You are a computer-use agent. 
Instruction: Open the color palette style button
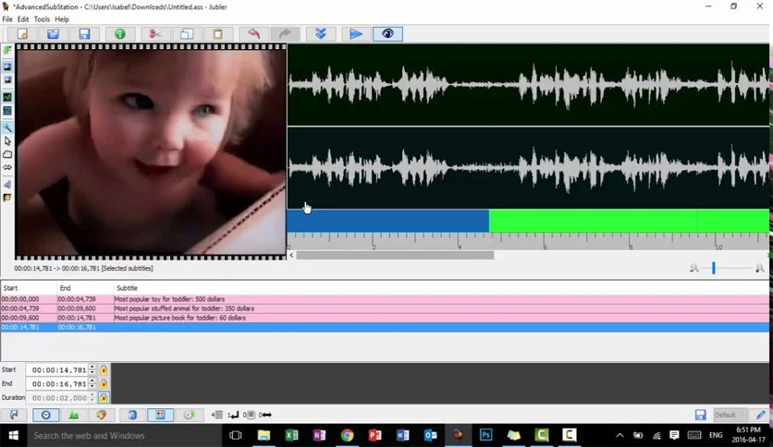tap(101, 415)
